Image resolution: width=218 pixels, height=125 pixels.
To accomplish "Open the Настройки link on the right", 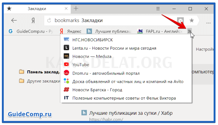I will (205, 49).
